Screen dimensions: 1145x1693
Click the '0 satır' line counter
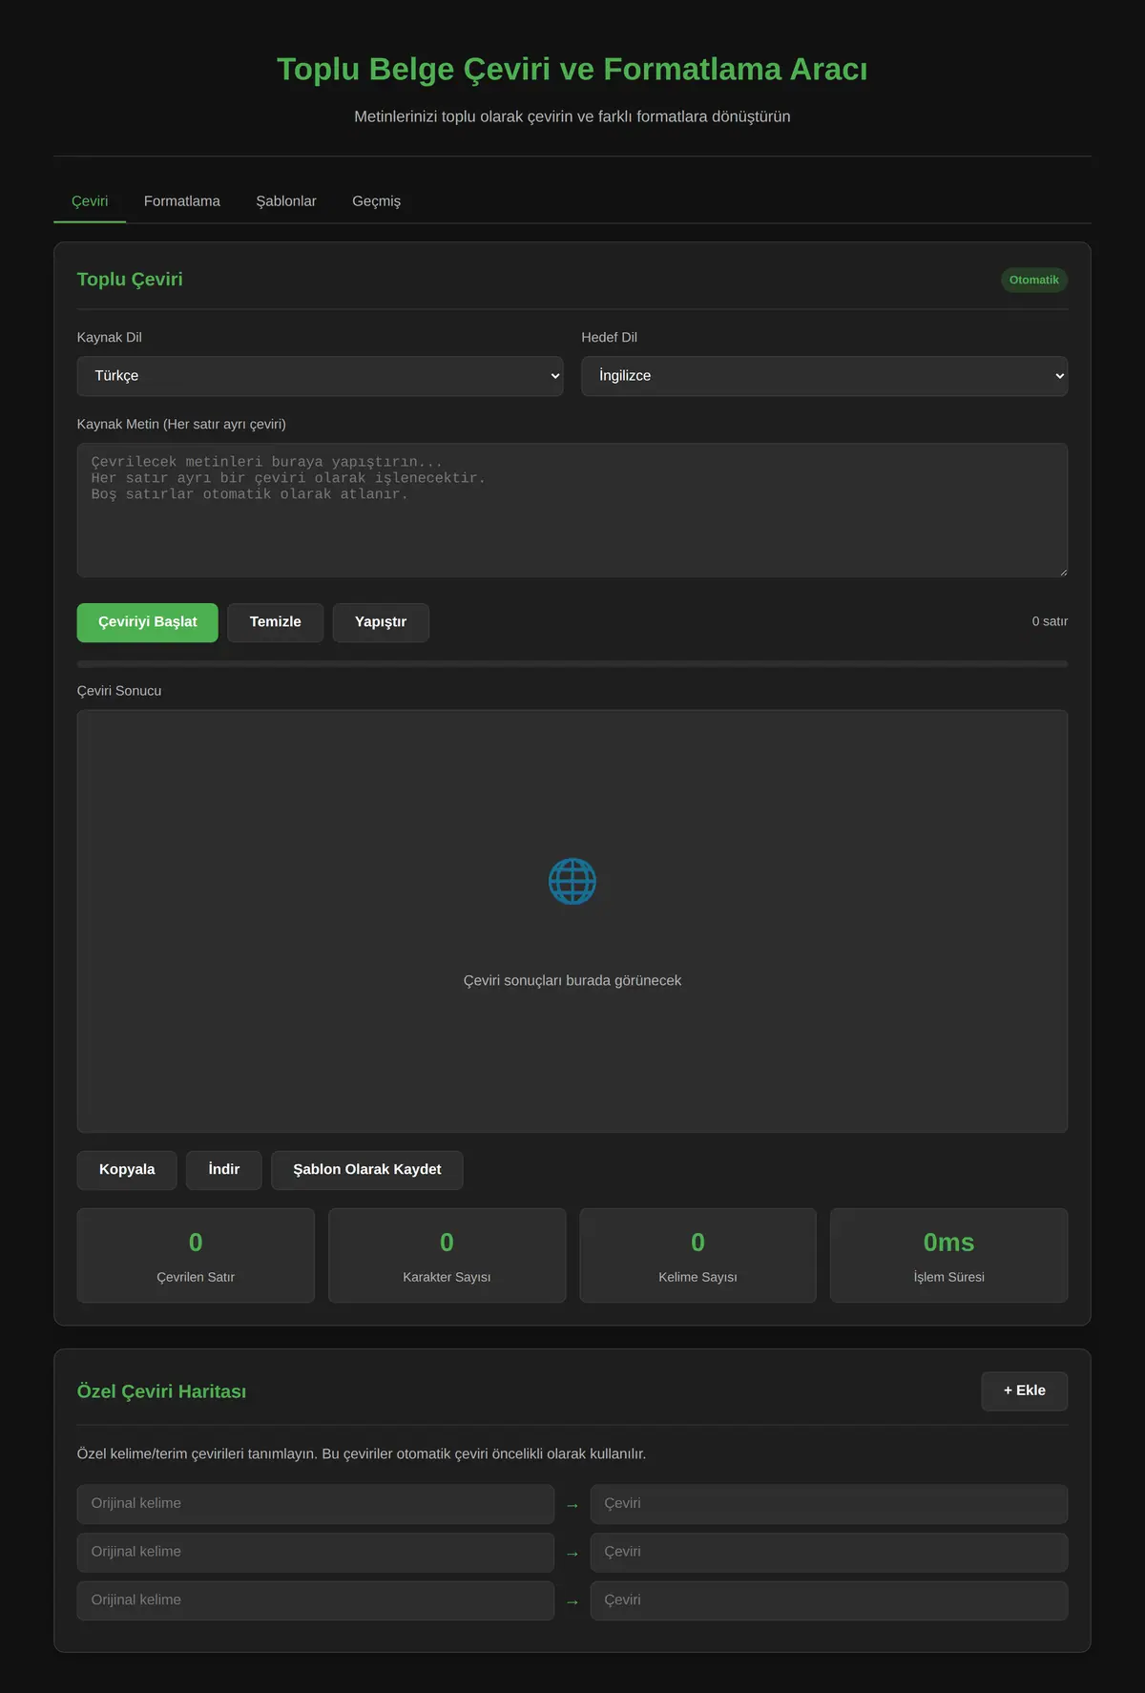point(1050,621)
